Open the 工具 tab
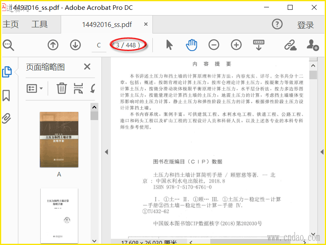 click(x=40, y=24)
